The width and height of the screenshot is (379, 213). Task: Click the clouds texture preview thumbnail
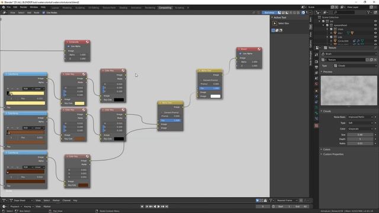tap(349, 91)
